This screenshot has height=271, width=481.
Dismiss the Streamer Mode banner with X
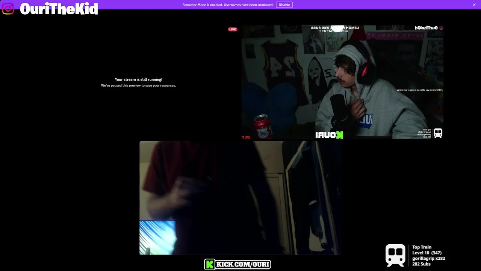(x=474, y=5)
